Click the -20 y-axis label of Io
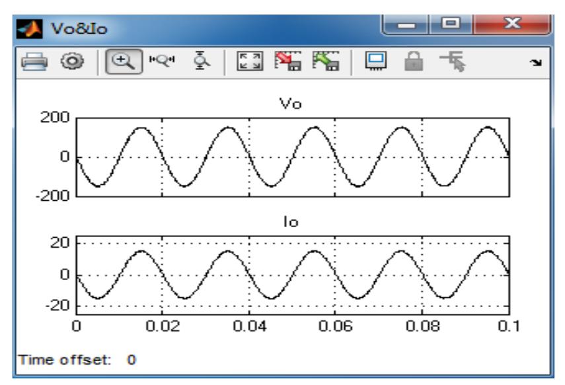 click(x=57, y=306)
